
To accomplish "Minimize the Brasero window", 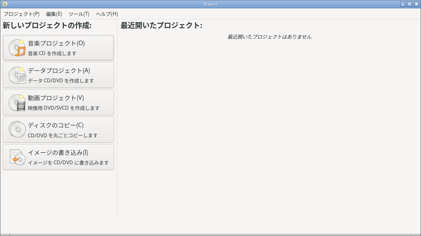I will (403, 4).
